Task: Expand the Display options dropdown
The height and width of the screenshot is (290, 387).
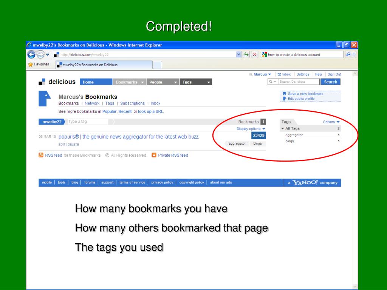Action: pyautogui.click(x=251, y=129)
